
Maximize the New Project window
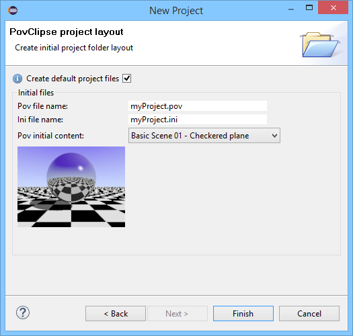click(x=309, y=8)
